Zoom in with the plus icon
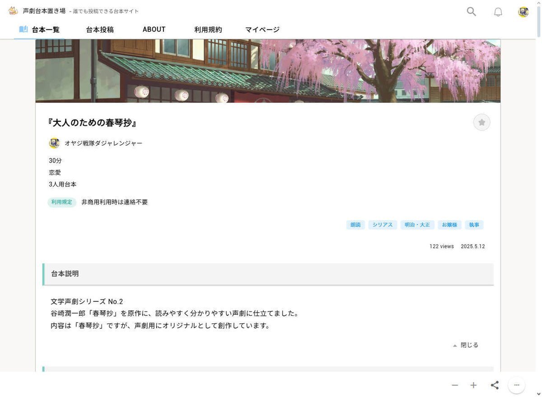 [x=473, y=385]
